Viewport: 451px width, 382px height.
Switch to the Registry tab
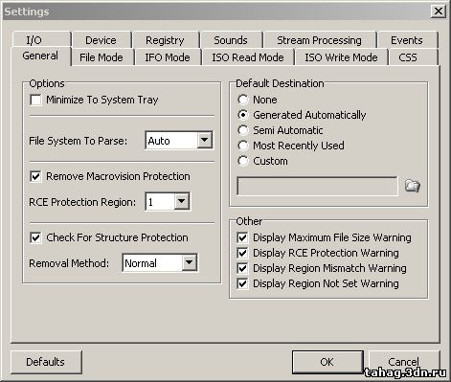click(x=165, y=40)
